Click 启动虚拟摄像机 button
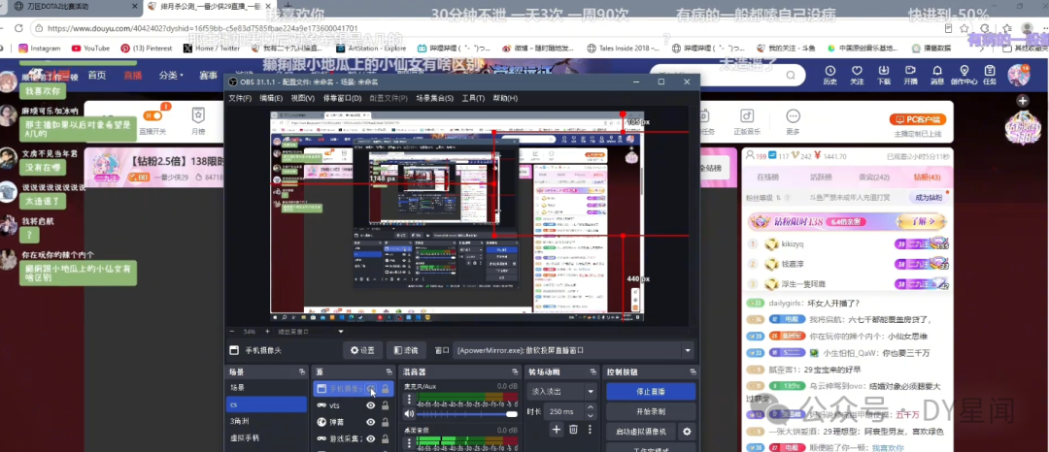The image size is (1049, 452). click(640, 432)
